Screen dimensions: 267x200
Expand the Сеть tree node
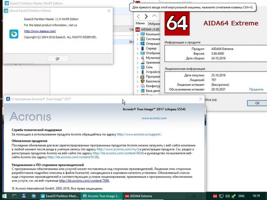(x=138, y=67)
